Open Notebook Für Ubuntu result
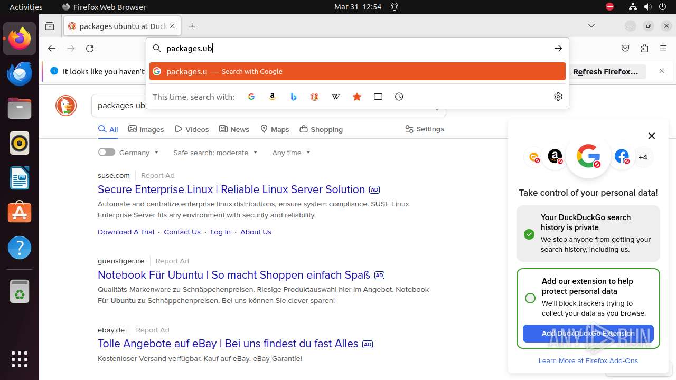 coord(234,275)
